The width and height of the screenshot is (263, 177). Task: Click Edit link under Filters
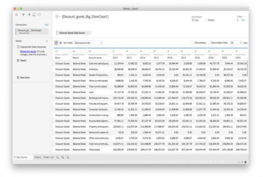[243, 20]
